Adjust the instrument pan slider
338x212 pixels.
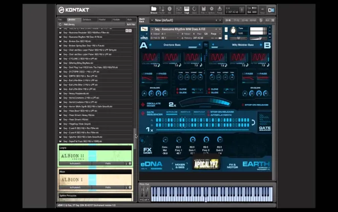239,38
